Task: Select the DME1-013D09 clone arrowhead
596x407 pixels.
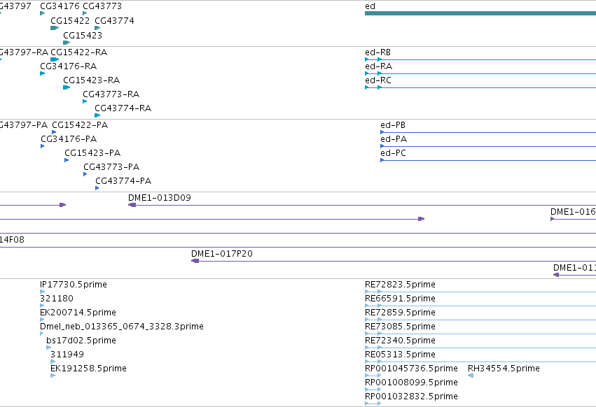Action: tap(132, 205)
